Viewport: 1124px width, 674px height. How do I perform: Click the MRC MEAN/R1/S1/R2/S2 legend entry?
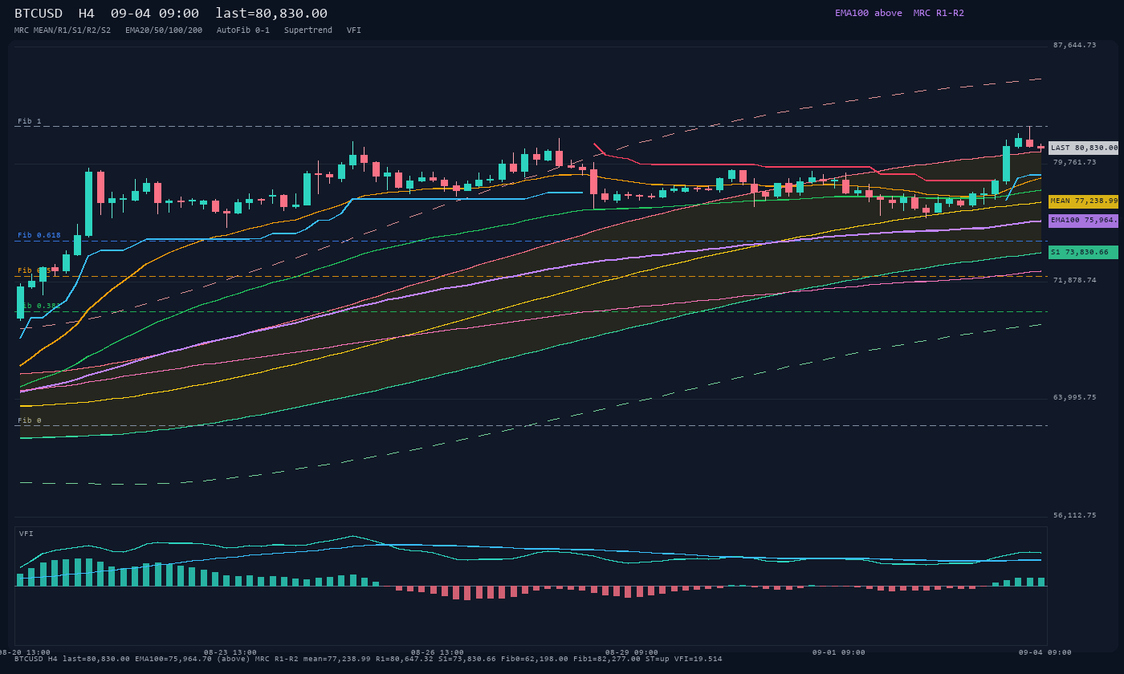pyautogui.click(x=63, y=30)
